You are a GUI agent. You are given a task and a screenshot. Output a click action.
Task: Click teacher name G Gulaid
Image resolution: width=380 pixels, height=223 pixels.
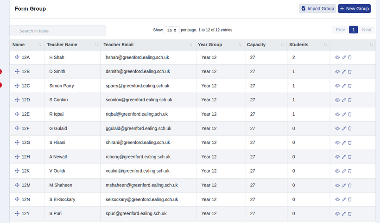click(x=58, y=128)
